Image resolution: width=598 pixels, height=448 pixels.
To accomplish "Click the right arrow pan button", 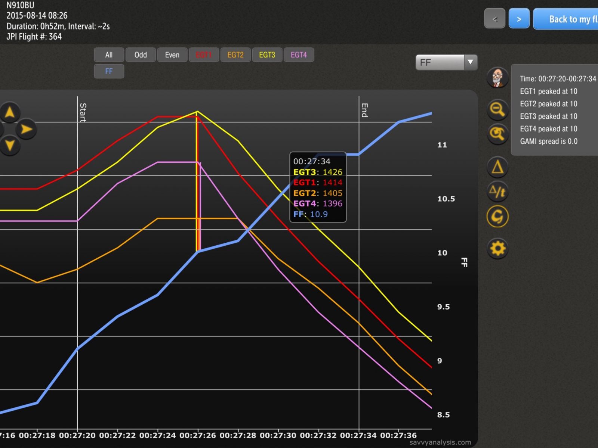I will pos(26,129).
